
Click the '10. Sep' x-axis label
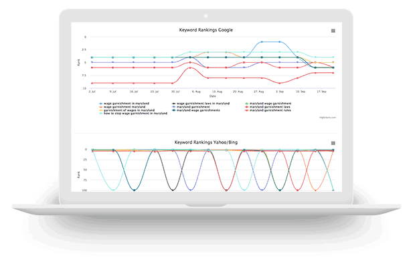tap(301, 92)
